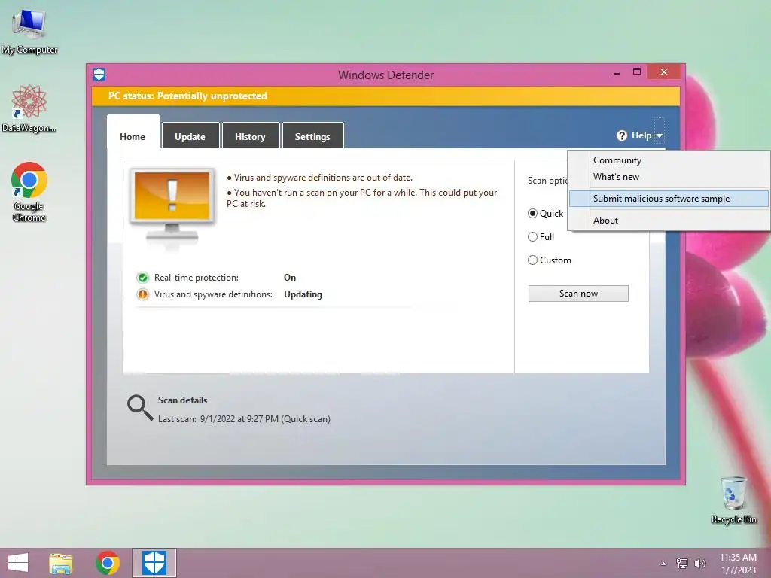Click the orange warning monitor image

[x=172, y=206]
